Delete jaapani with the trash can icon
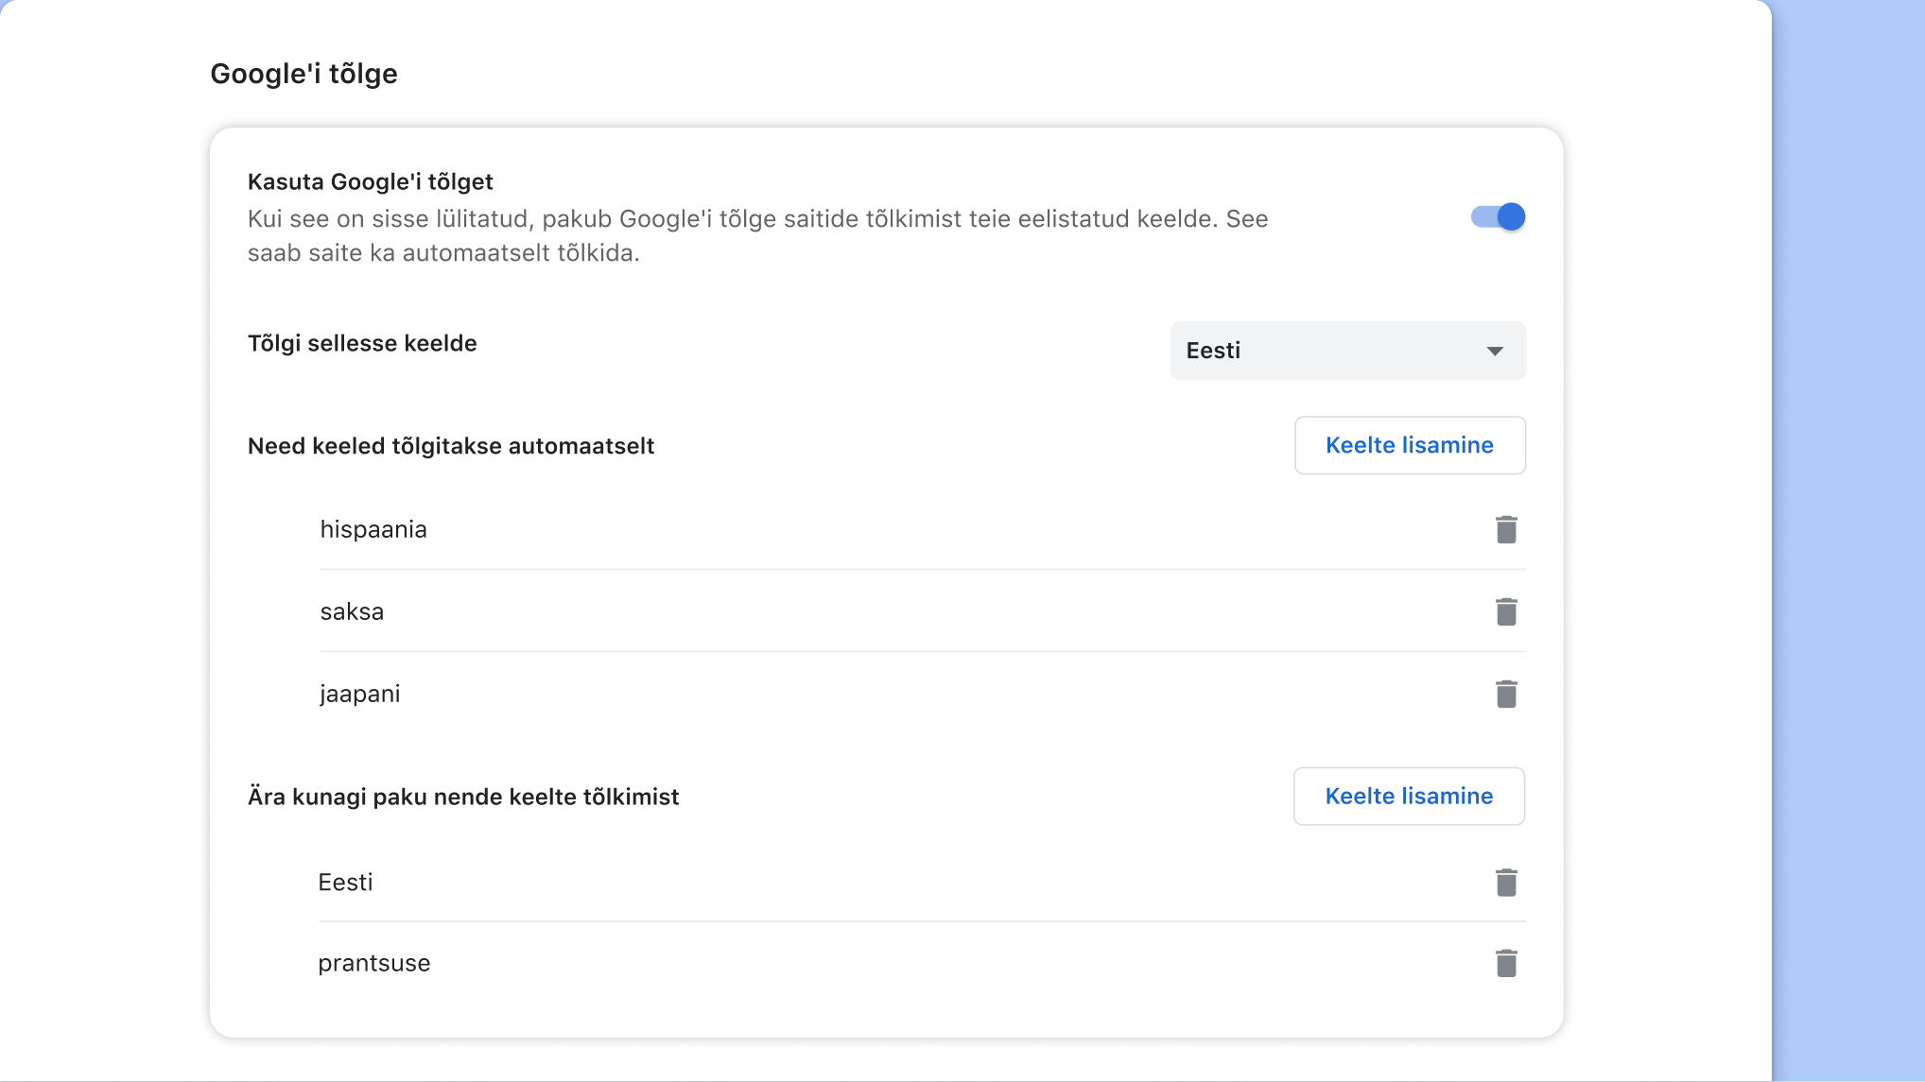Viewport: 1925px width, 1082px height. [1506, 693]
